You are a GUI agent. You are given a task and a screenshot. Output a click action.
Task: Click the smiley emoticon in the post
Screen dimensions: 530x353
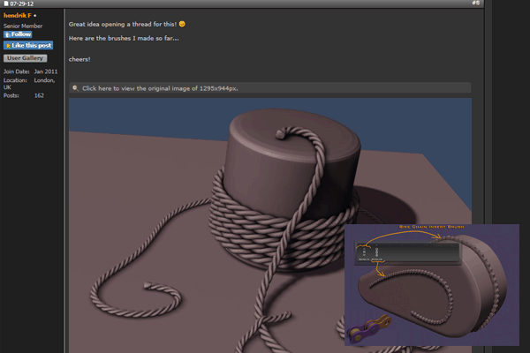point(182,25)
